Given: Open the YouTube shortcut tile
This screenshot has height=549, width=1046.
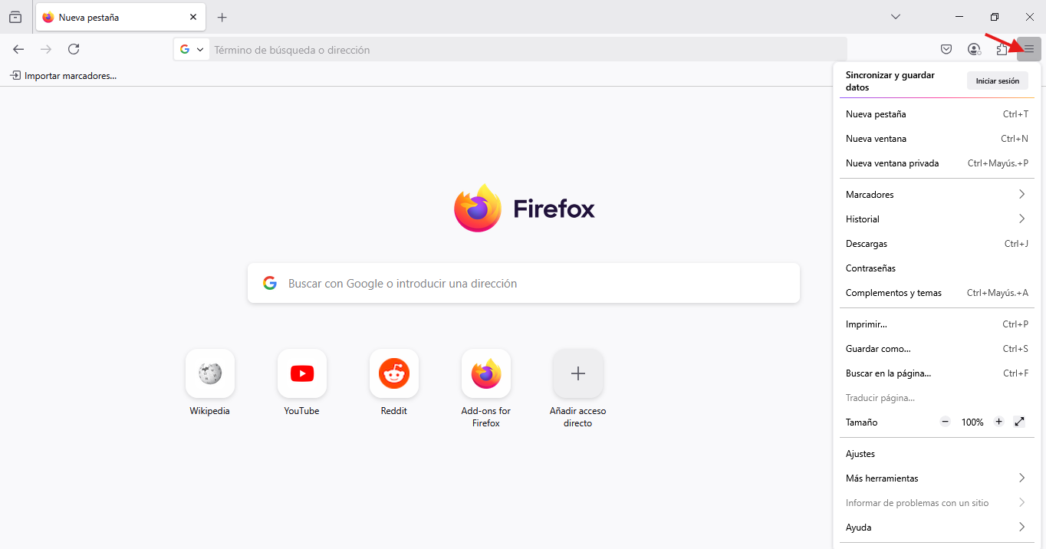Looking at the screenshot, I should (x=302, y=383).
